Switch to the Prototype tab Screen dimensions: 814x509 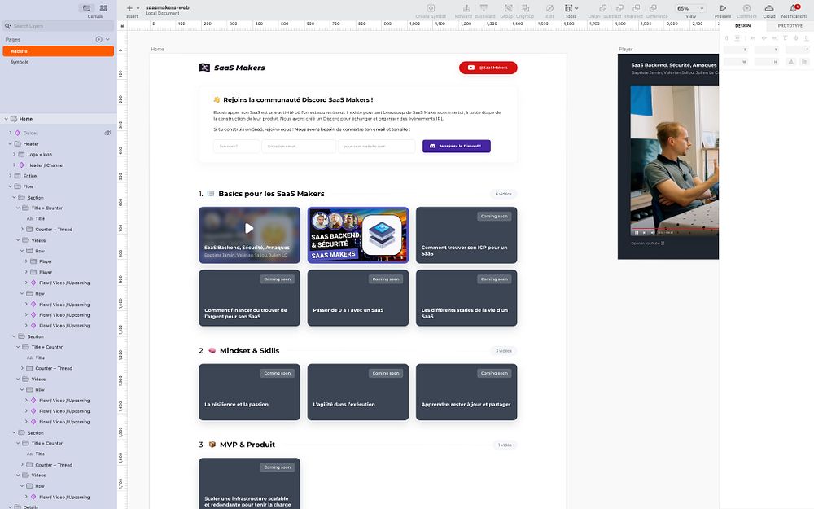[790, 25]
